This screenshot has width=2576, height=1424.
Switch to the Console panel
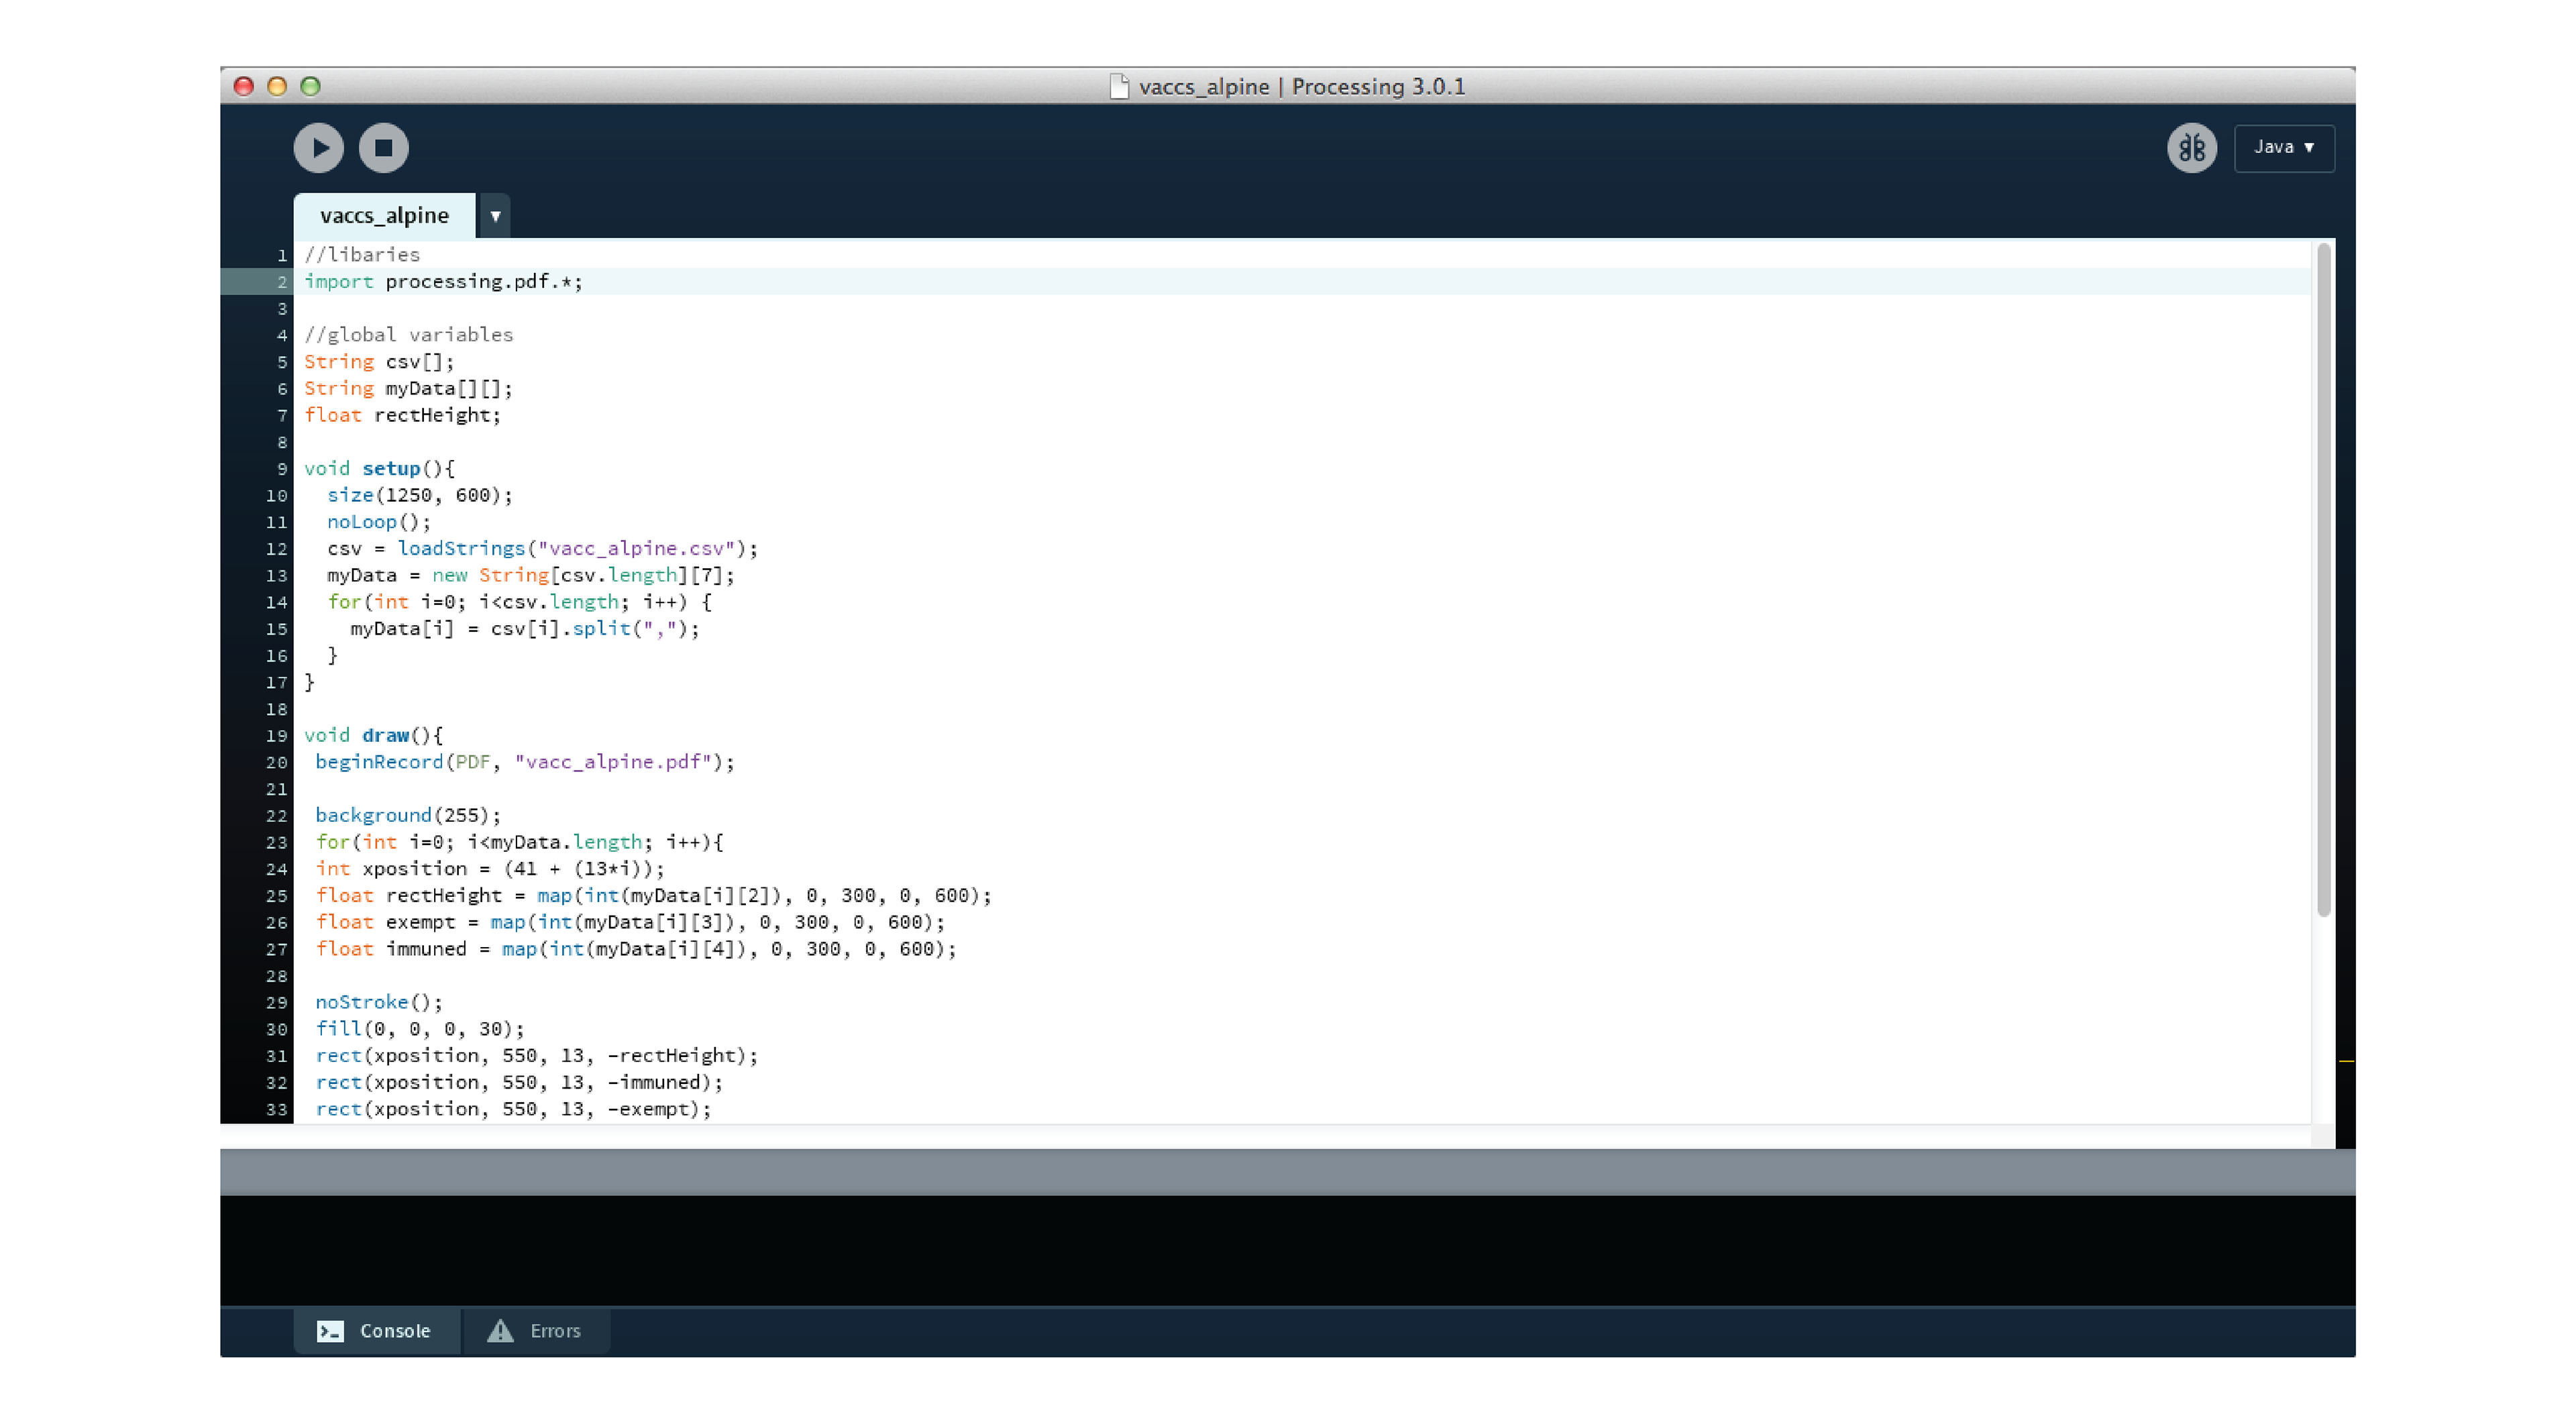(375, 1331)
